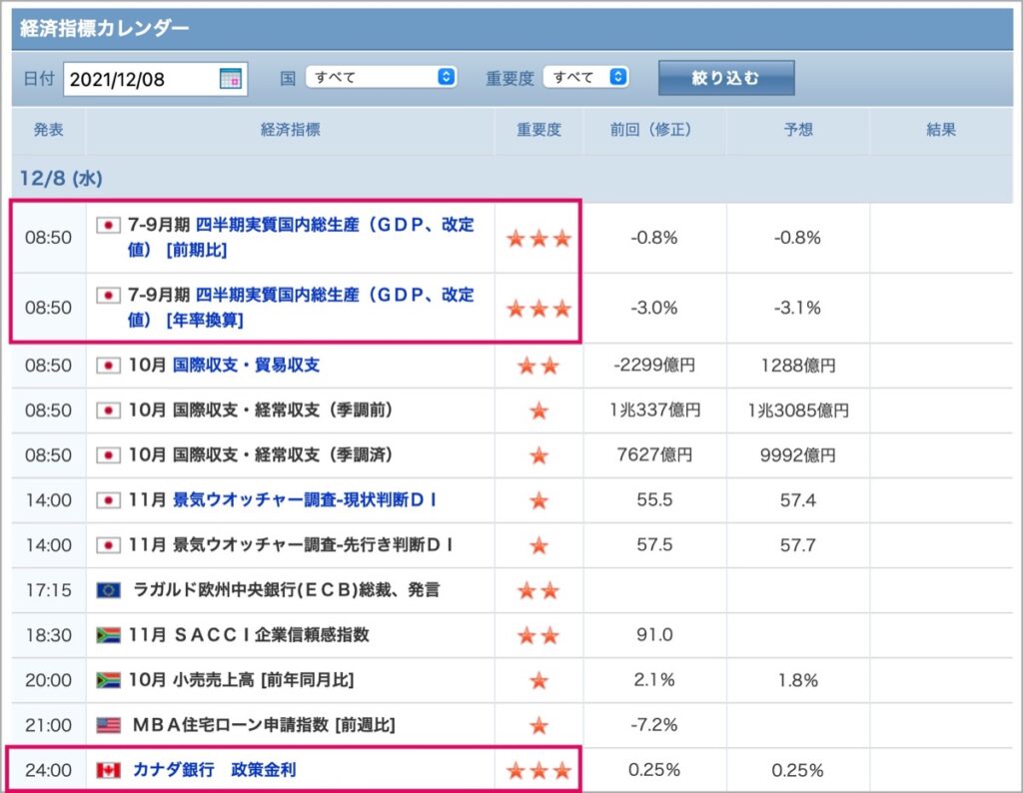Click the 17:15 time cell
This screenshot has height=793, width=1023.
pos(49,590)
